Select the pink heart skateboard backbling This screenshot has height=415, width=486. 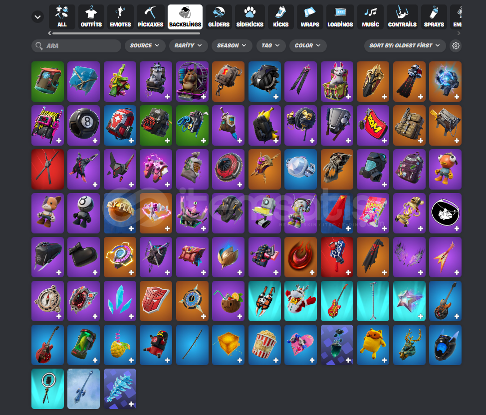click(x=301, y=345)
